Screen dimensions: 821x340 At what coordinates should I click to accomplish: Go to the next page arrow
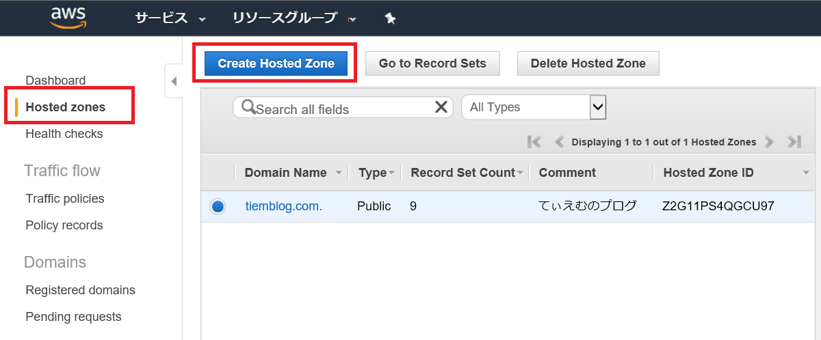tap(769, 142)
